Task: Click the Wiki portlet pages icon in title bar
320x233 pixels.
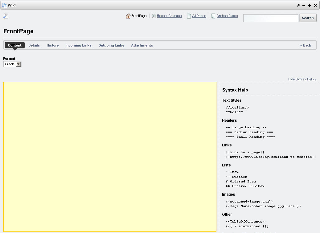Action: [x=5, y=5]
